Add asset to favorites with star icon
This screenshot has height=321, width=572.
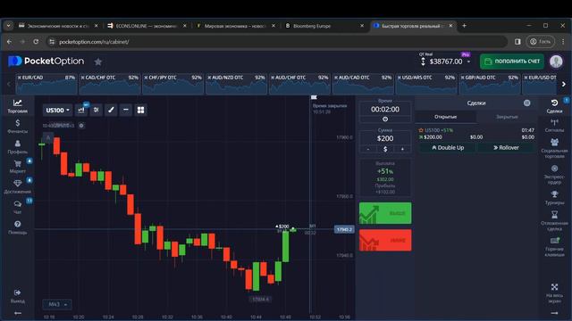point(97,62)
